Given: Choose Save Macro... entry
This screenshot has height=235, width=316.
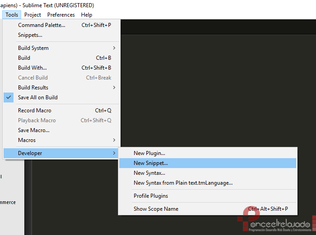Looking at the screenshot, I should pyautogui.click(x=62, y=130).
